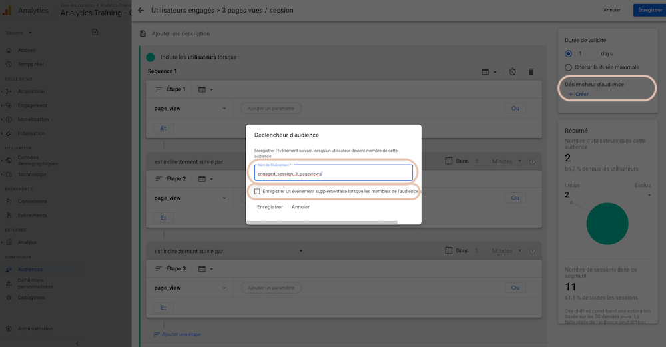Toggle the green include-users indicator
666x347 pixels.
click(151, 57)
